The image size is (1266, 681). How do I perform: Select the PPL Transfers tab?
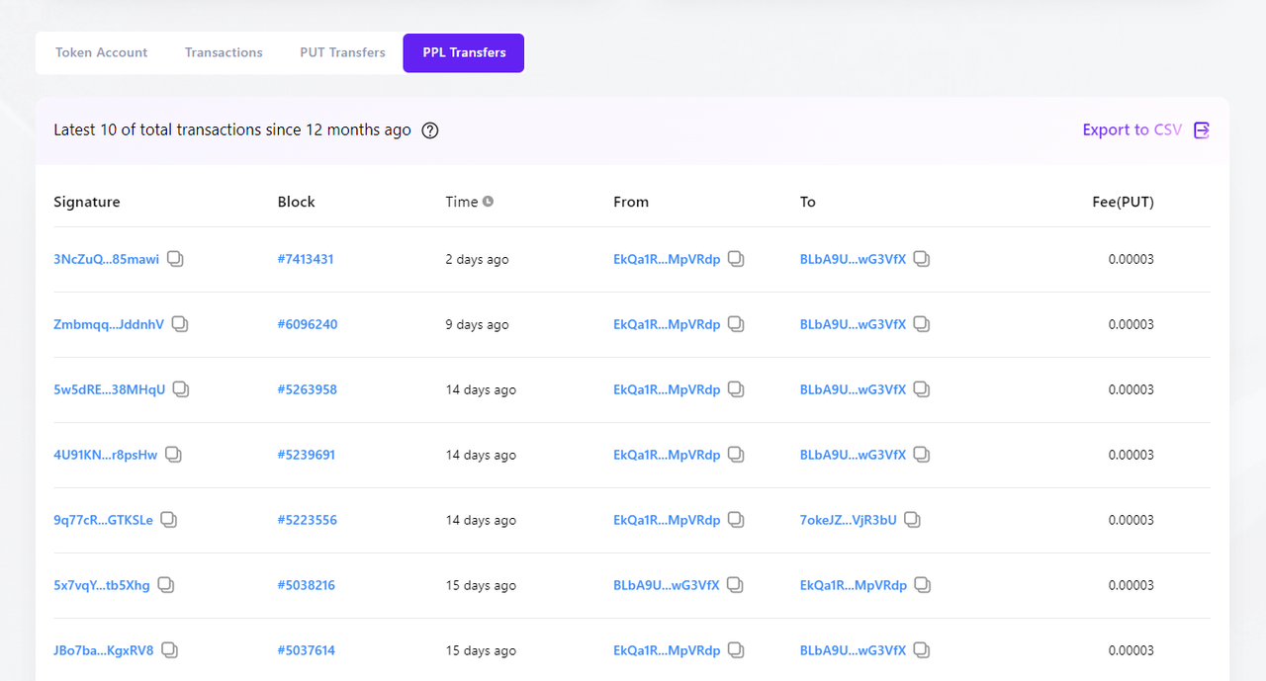464,52
